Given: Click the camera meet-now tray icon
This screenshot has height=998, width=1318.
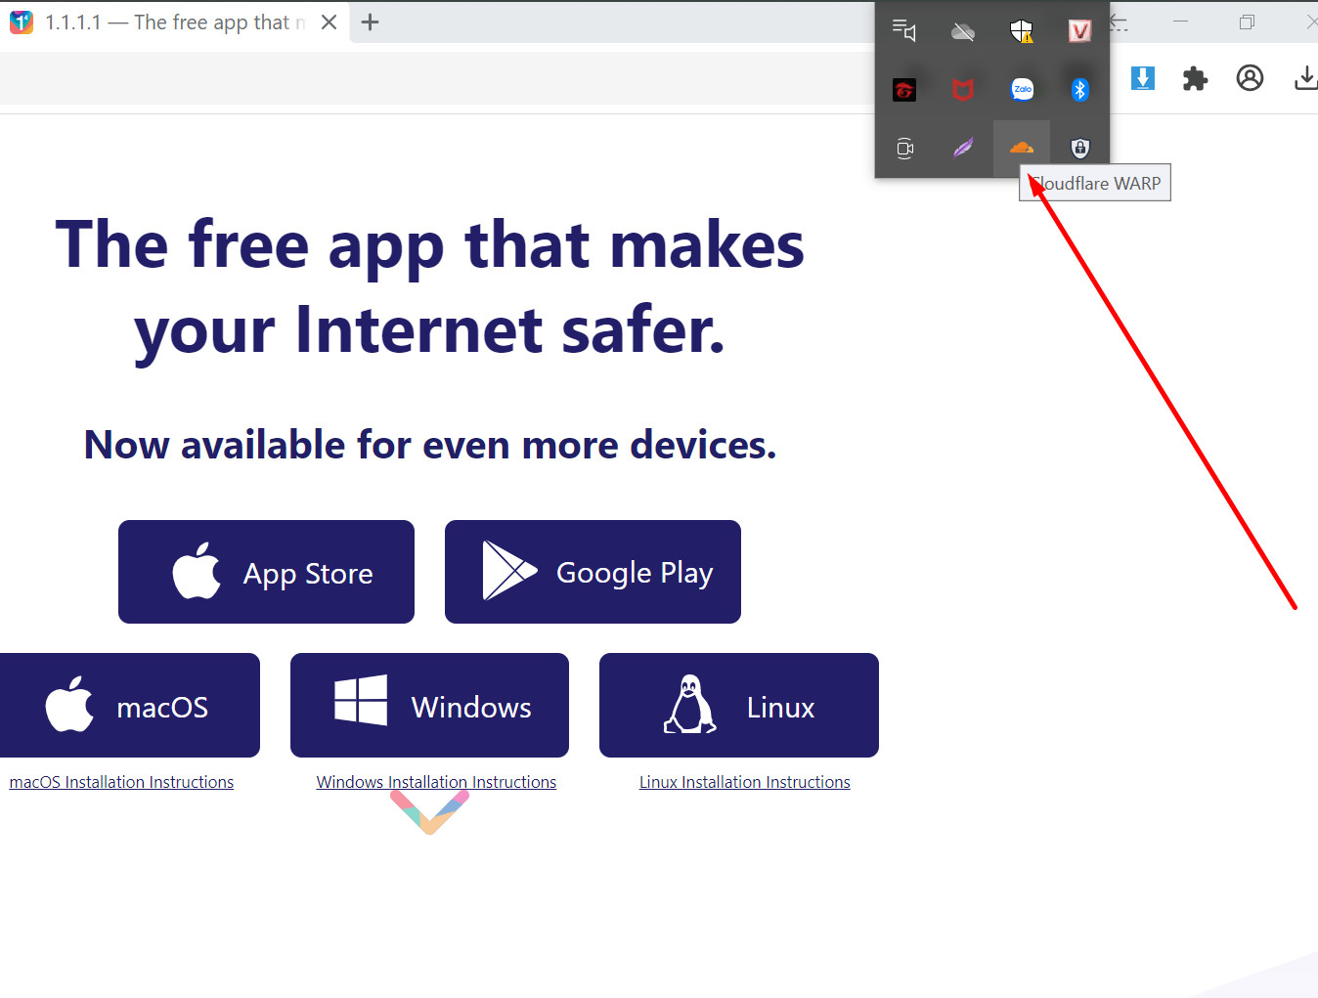Looking at the screenshot, I should (x=904, y=149).
